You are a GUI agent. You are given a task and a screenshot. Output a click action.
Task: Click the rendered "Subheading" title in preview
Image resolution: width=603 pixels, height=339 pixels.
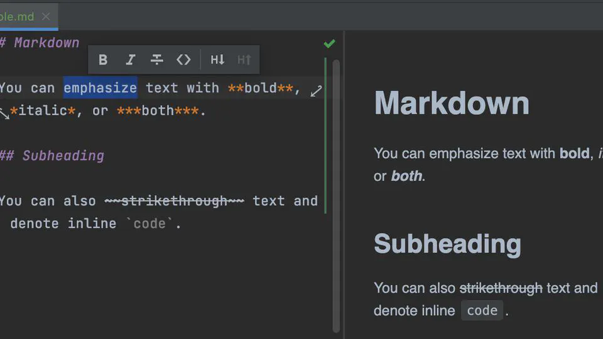coord(447,244)
